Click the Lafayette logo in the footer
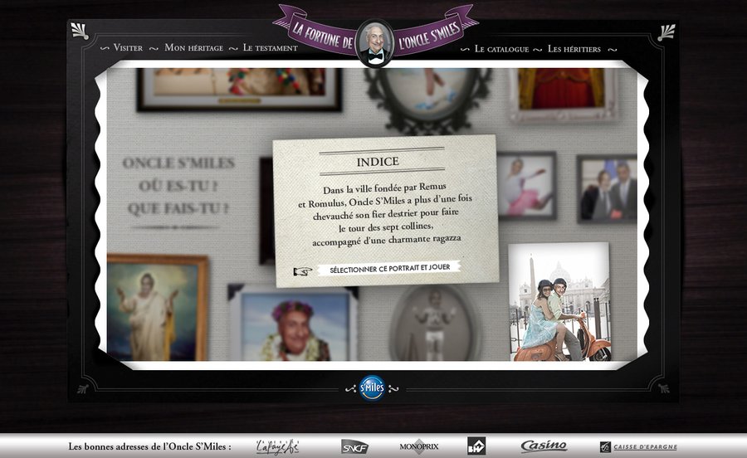This screenshot has width=747, height=458. click(277, 446)
